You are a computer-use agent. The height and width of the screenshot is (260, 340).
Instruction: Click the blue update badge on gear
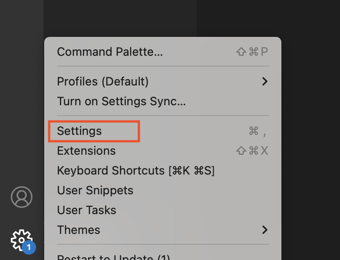[x=29, y=247]
